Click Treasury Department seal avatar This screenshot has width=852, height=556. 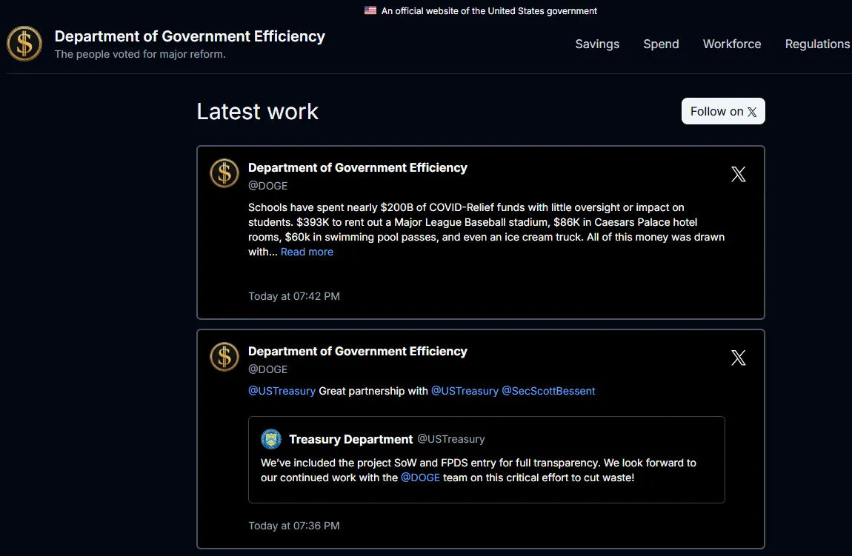click(271, 439)
